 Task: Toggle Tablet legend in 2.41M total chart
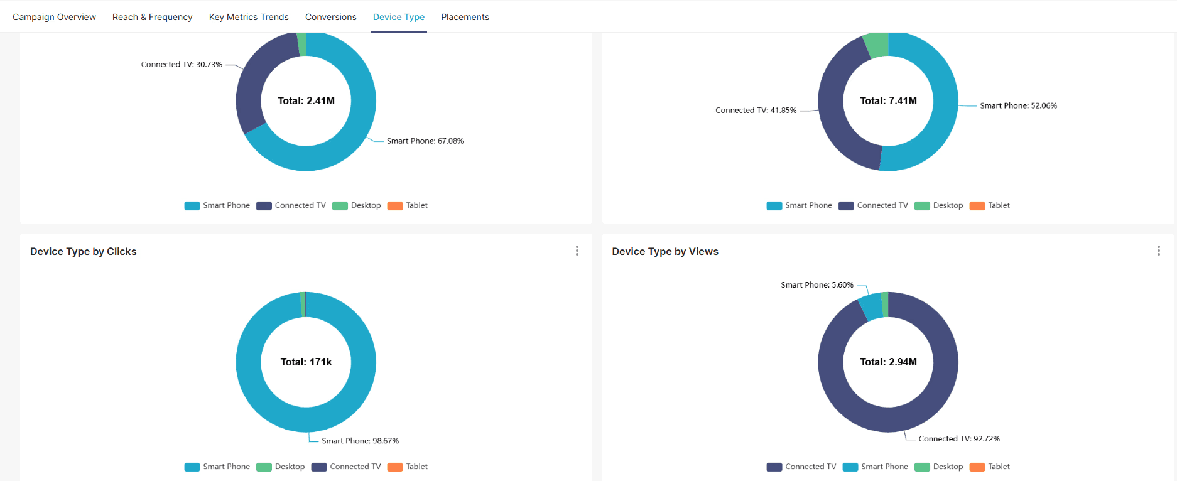coord(408,205)
